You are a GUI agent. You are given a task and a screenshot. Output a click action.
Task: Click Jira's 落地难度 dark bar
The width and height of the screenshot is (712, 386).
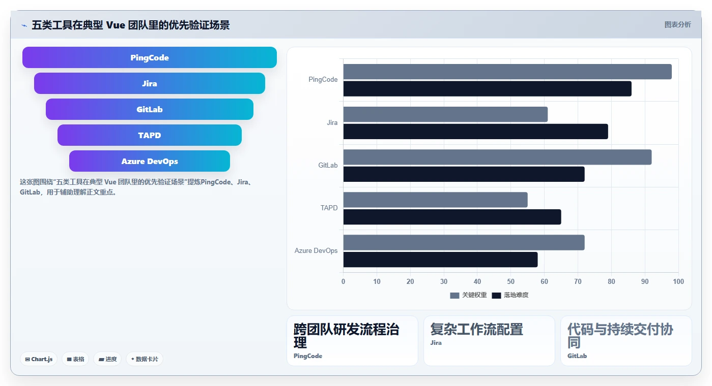point(476,132)
